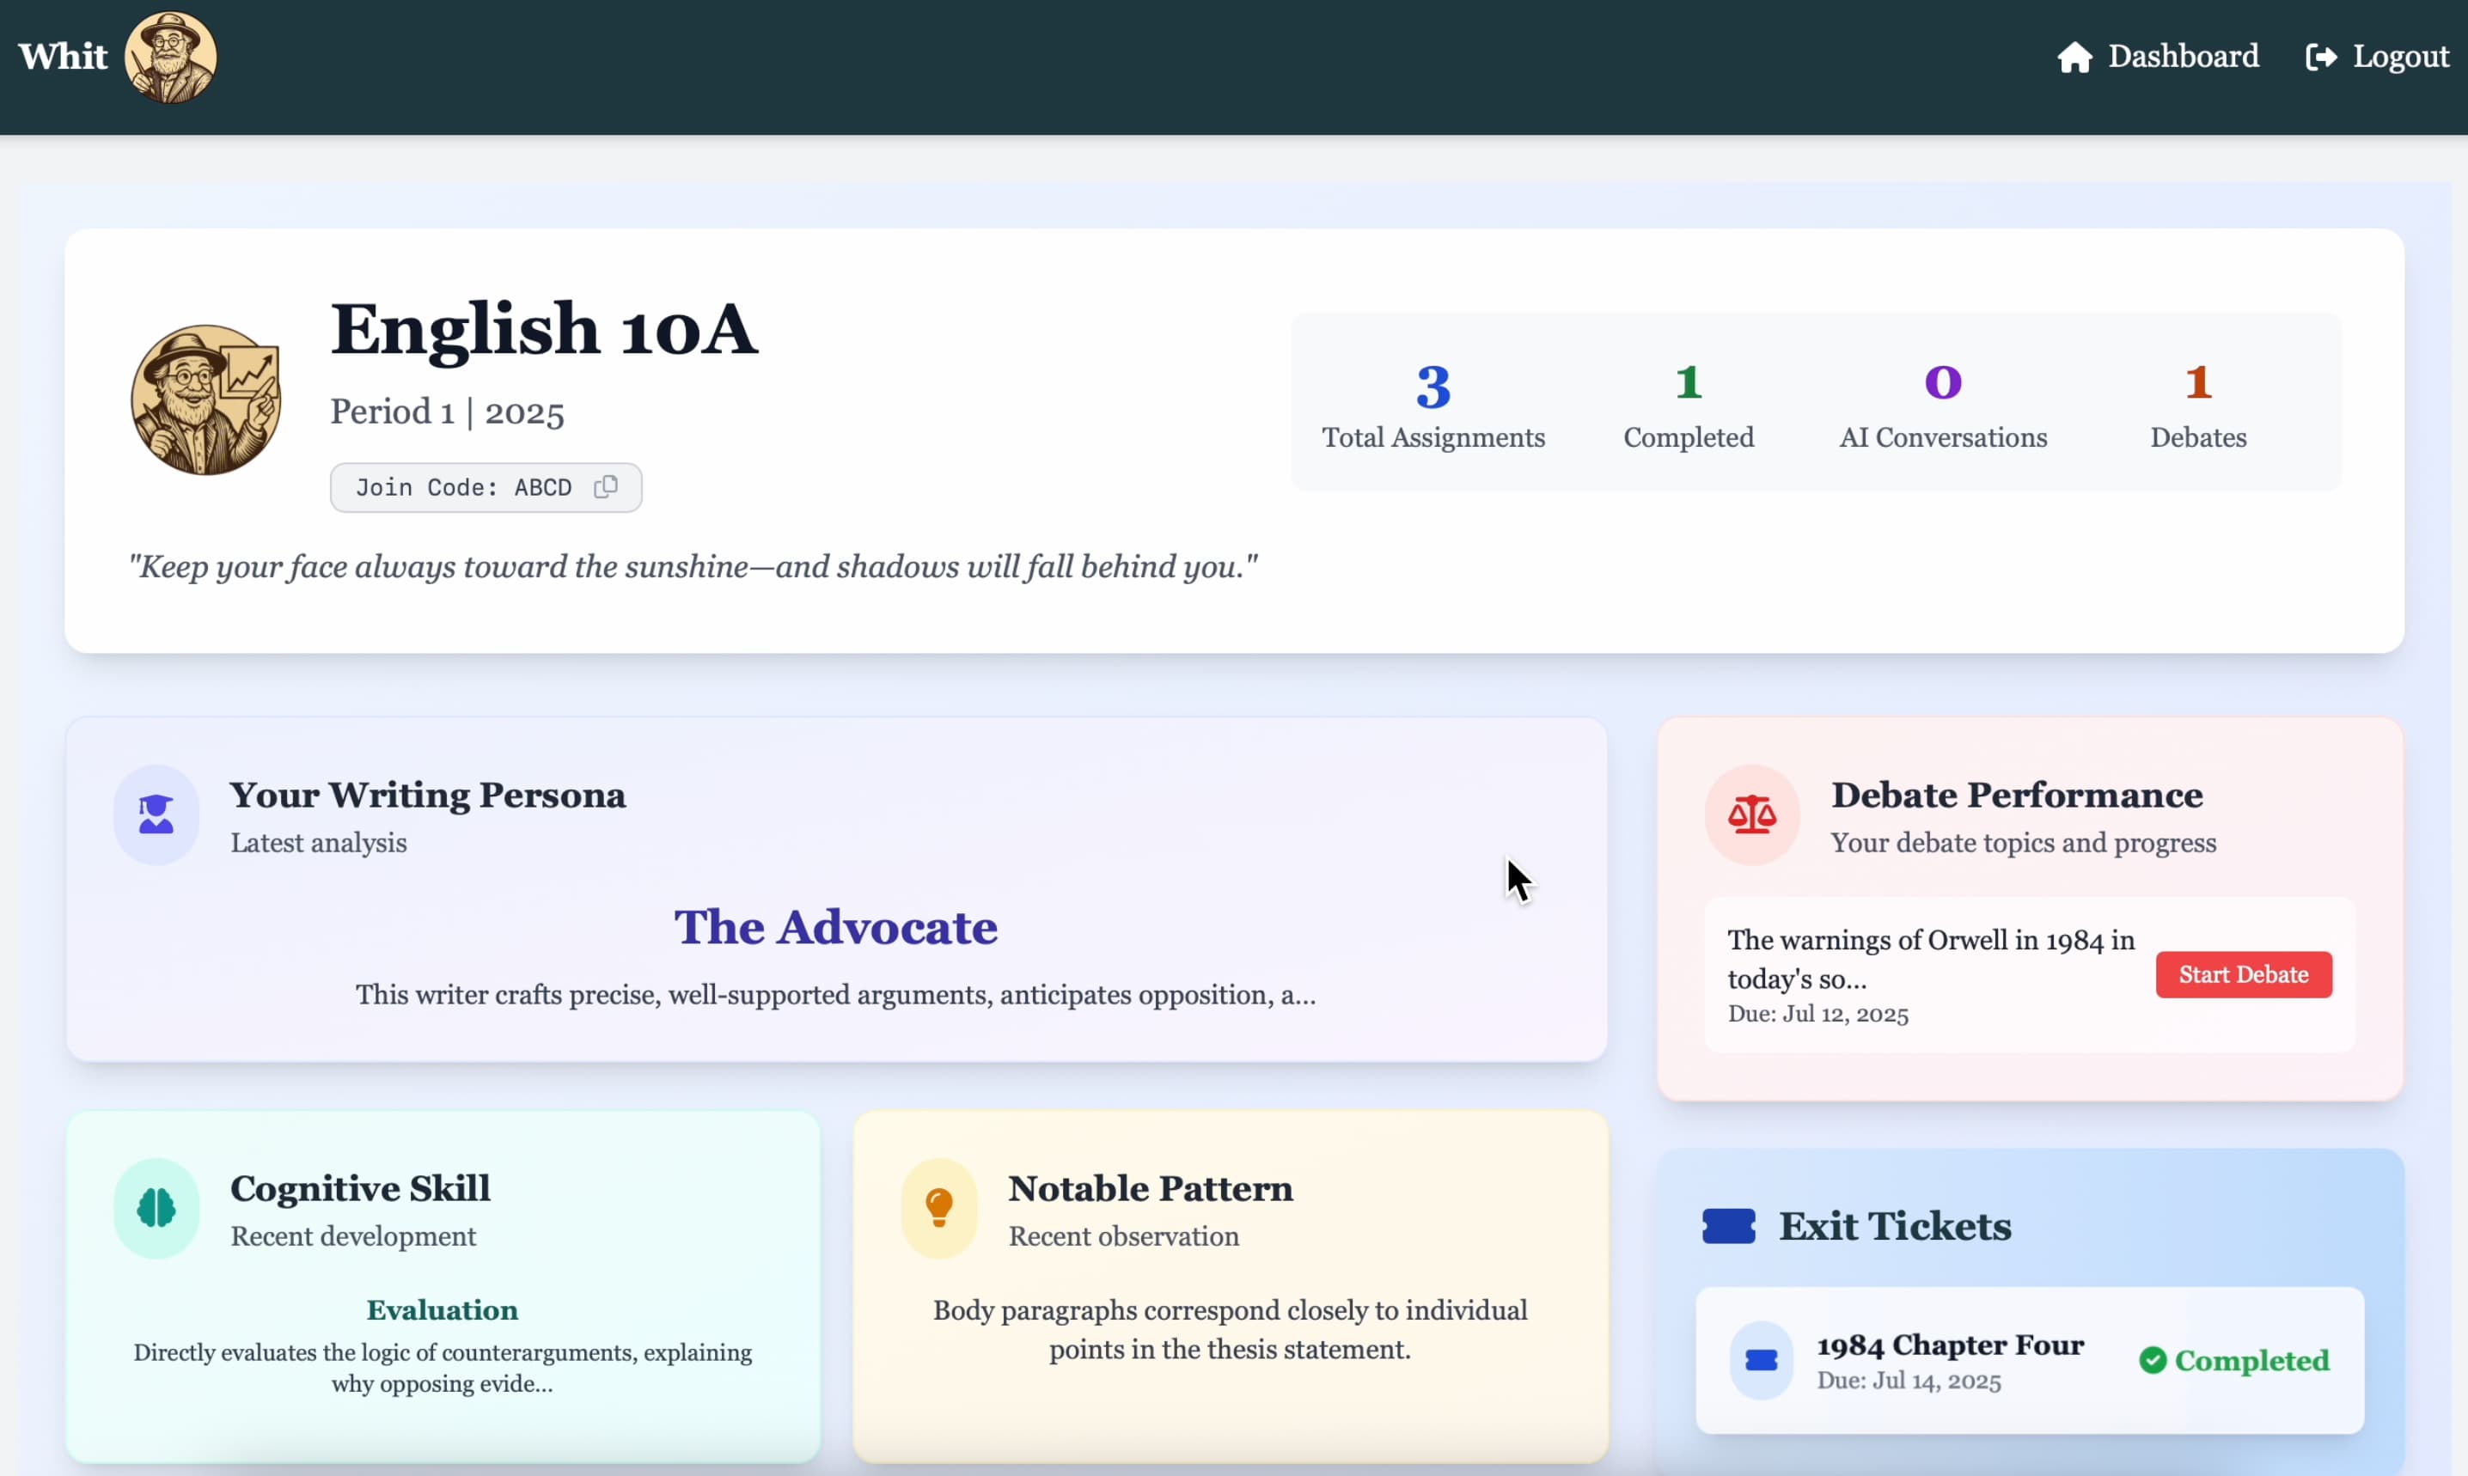
Task: Open the Dashboard page
Action: pyautogui.click(x=2184, y=57)
